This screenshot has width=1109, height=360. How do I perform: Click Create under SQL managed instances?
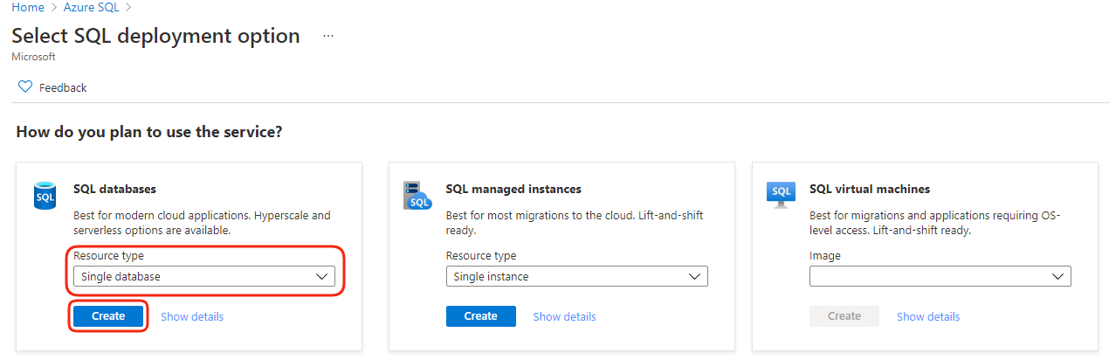coord(481,316)
